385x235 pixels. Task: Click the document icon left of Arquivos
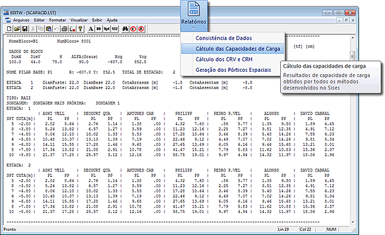(8, 20)
